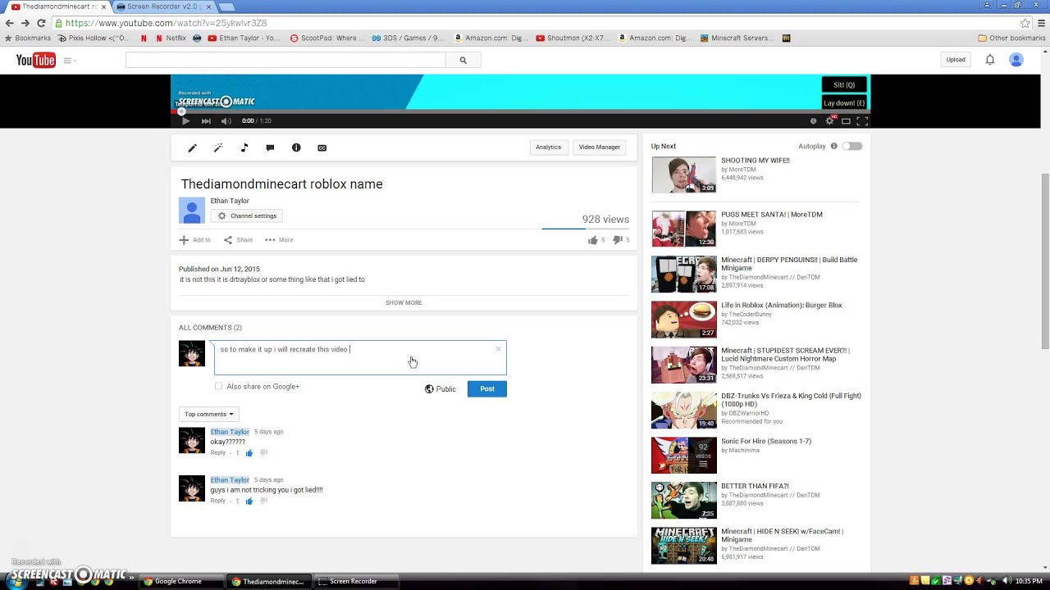Open the Subtitles CC tool

[322, 147]
